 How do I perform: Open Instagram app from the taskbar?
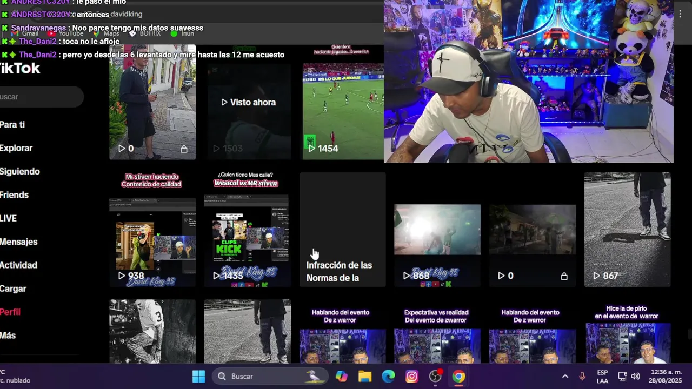click(x=412, y=376)
